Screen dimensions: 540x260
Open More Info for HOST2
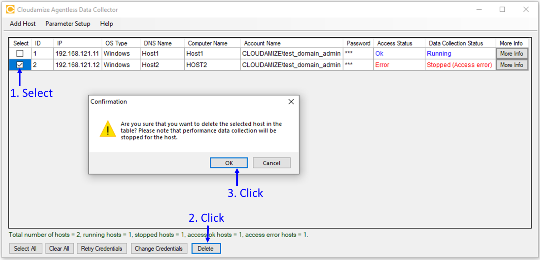[511, 65]
